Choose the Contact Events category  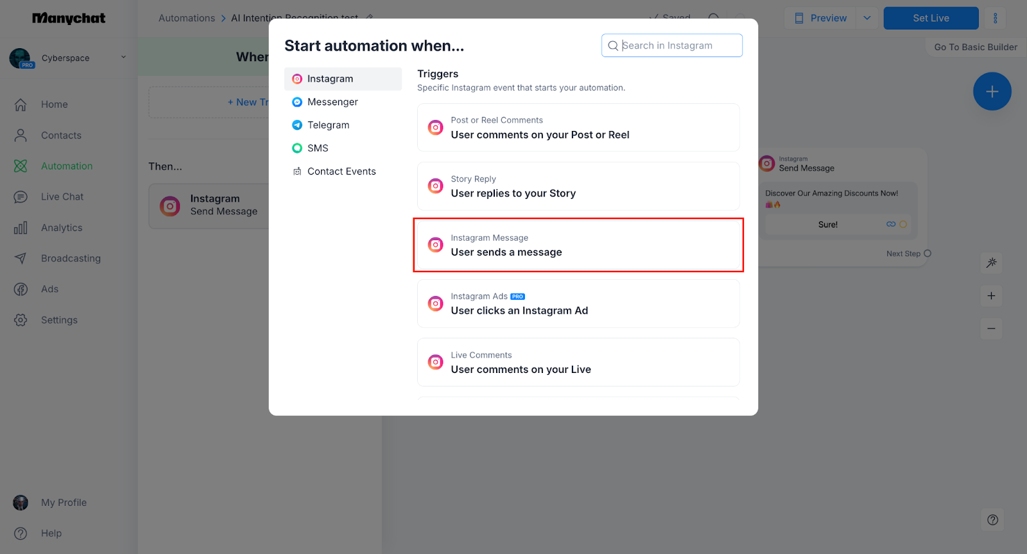pyautogui.click(x=341, y=171)
